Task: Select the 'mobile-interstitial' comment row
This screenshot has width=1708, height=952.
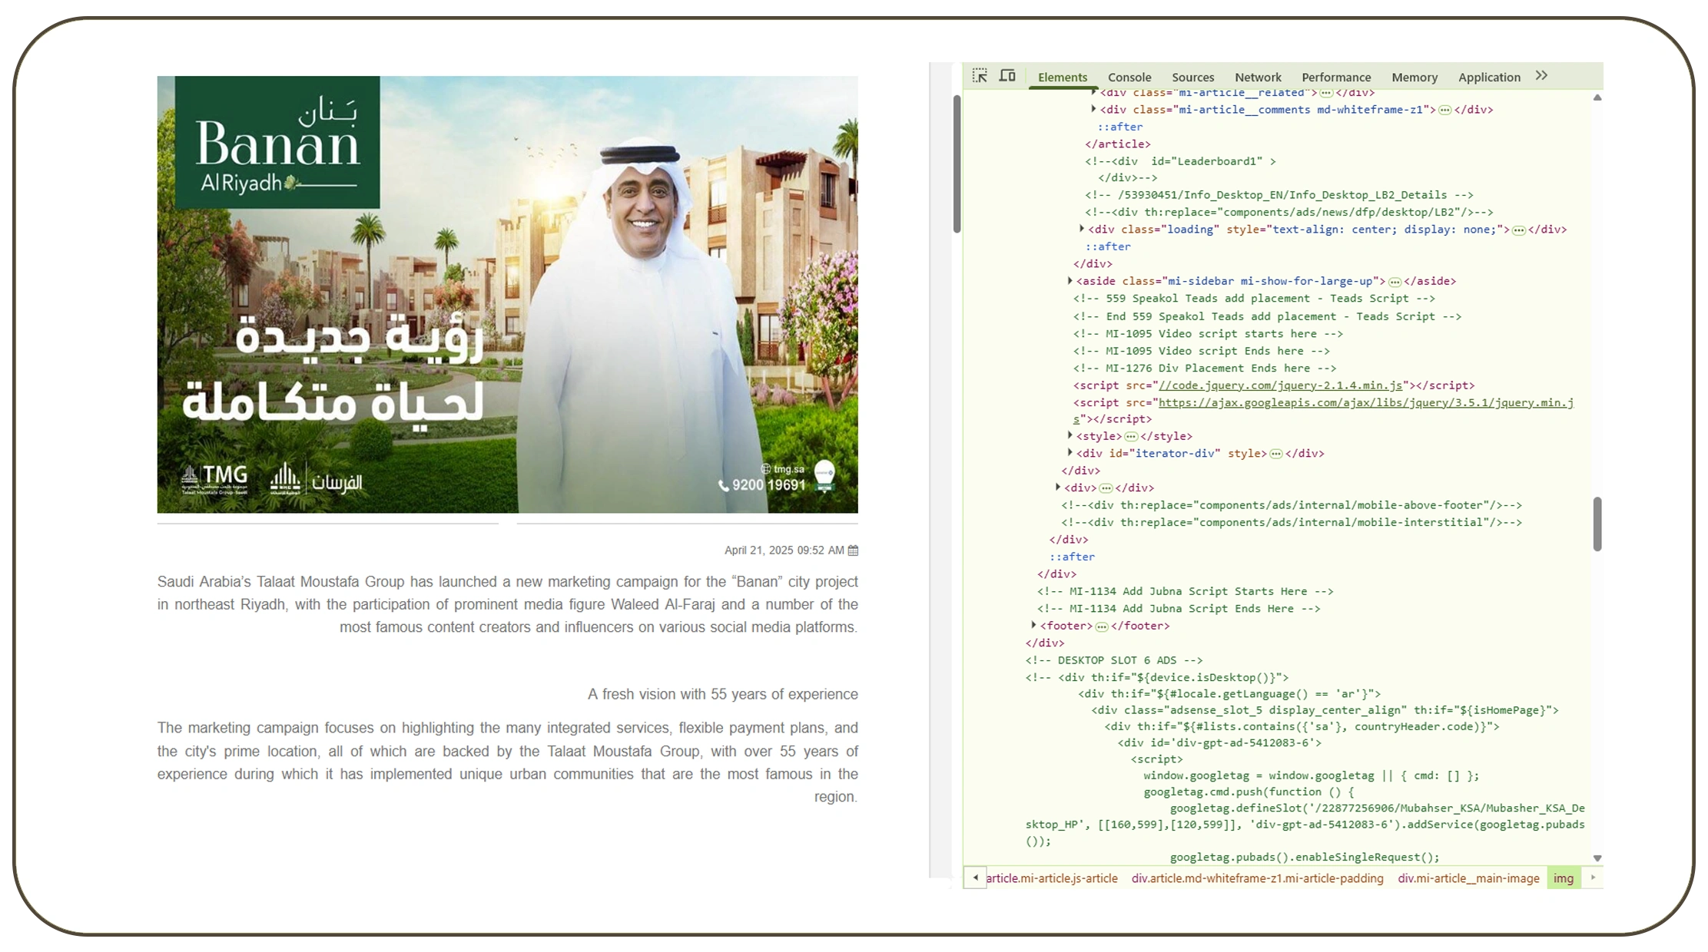Action: pos(1292,522)
